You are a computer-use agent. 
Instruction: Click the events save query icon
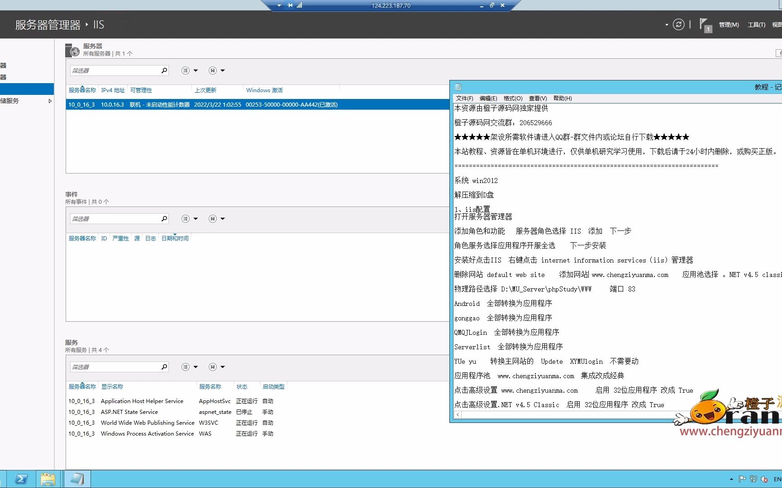click(213, 219)
